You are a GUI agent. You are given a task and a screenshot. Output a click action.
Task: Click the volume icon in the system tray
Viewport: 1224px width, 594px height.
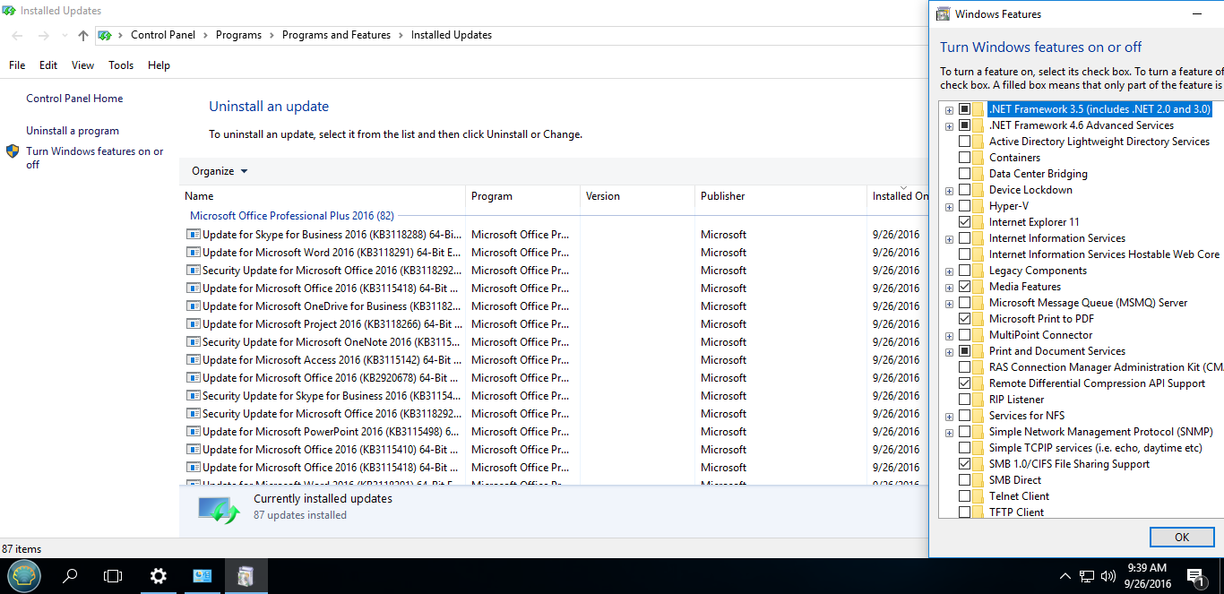coord(1108,576)
